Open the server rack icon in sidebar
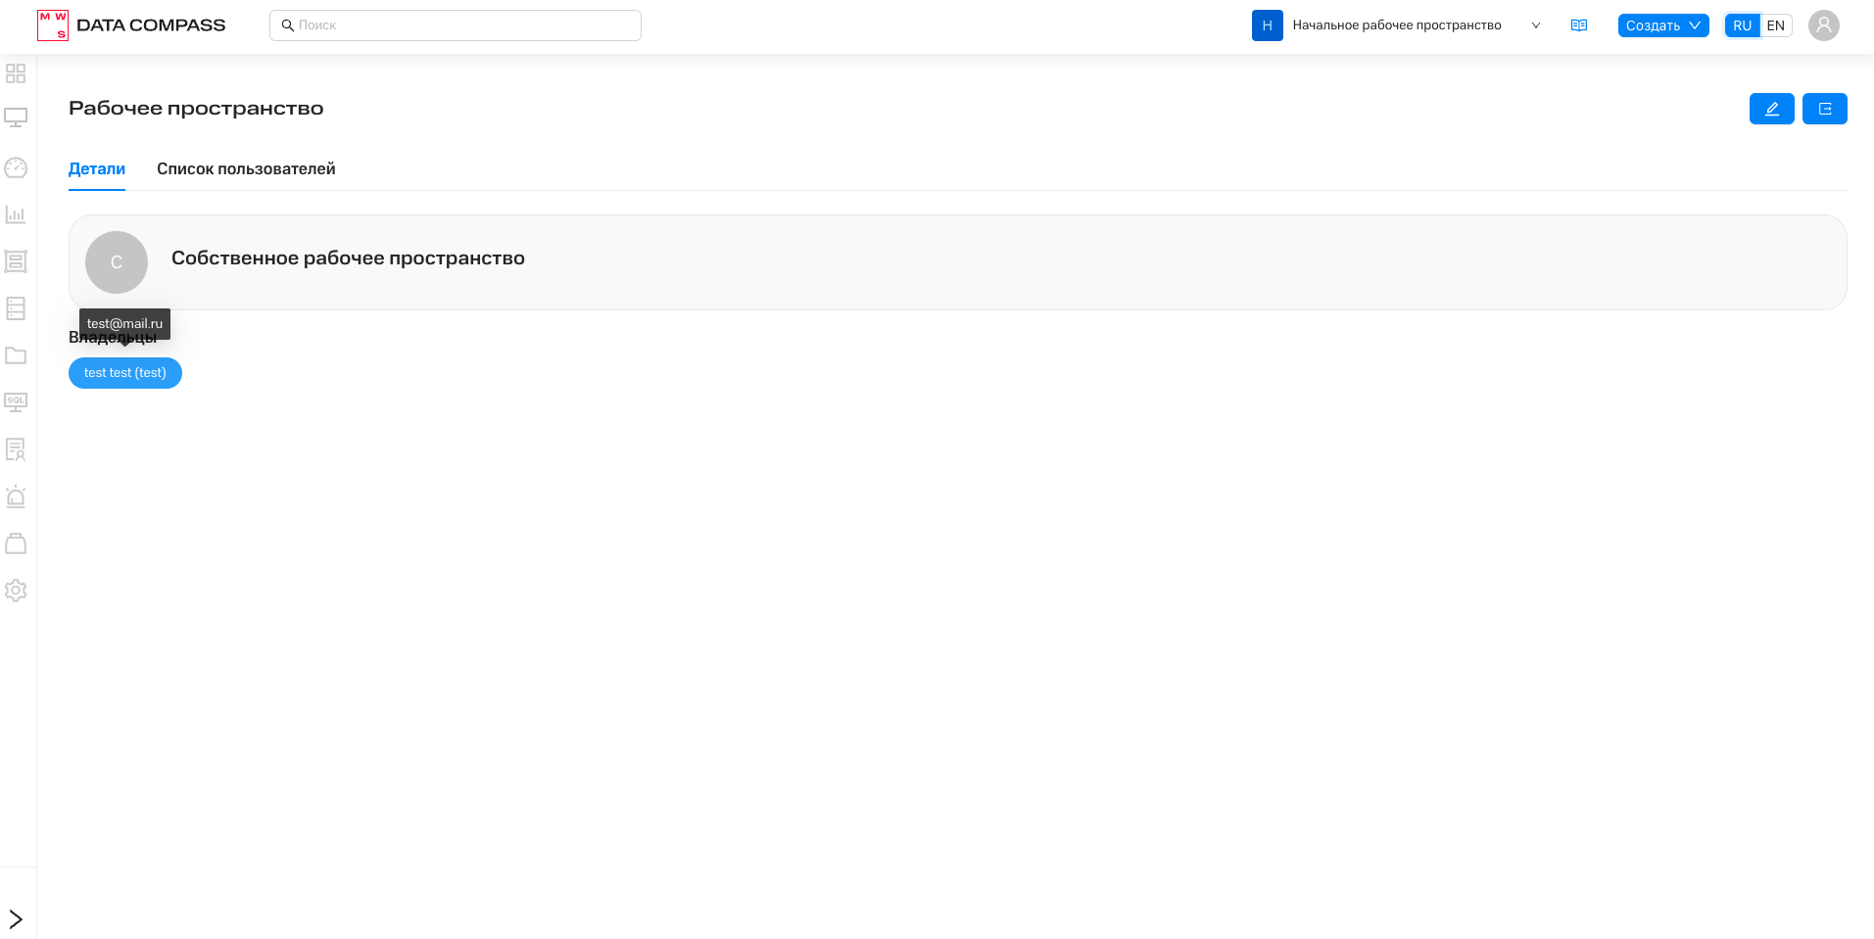Viewport: 1874px width, 939px height. click(16, 308)
